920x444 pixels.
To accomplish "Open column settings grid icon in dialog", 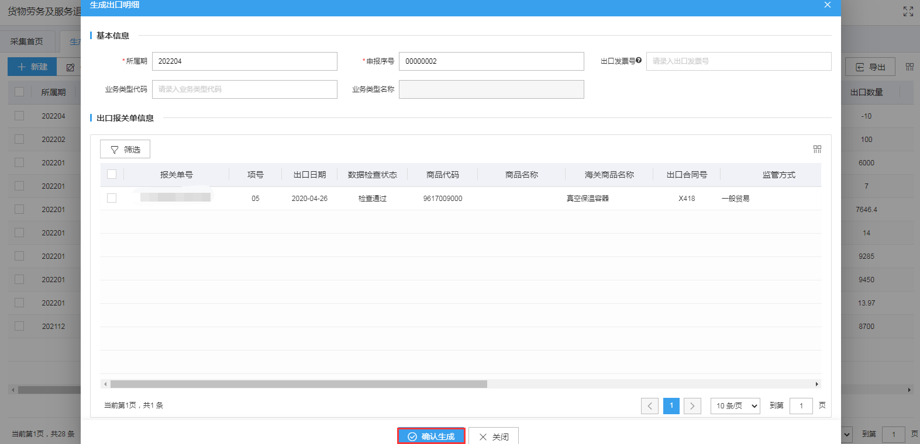I will [817, 150].
